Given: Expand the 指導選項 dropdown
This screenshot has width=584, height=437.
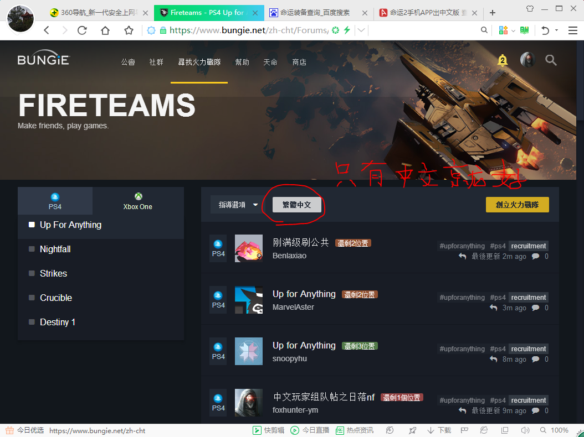Looking at the screenshot, I should tap(238, 205).
